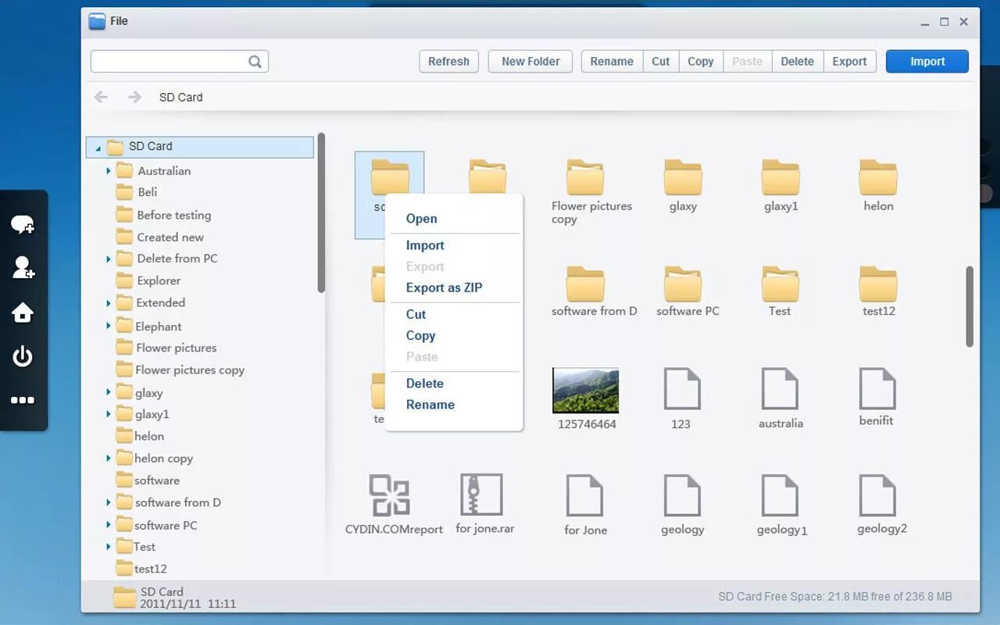Click the blue Import button

point(927,62)
